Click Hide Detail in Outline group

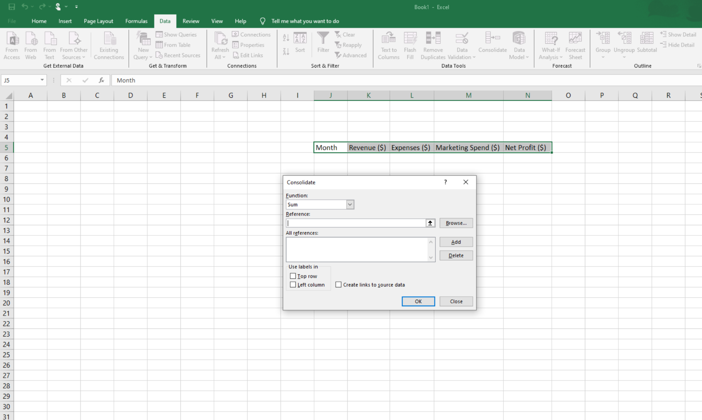677,45
